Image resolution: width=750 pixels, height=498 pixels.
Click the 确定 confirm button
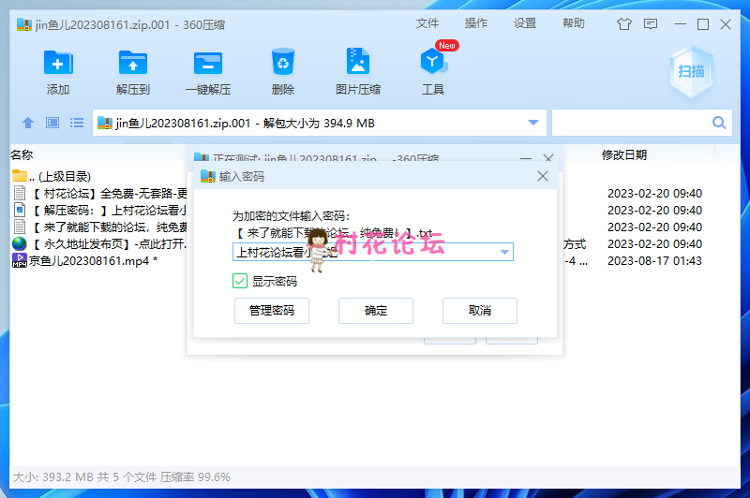(x=376, y=311)
